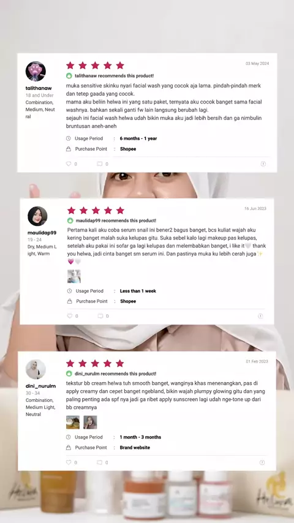Click report icon on dini_nurulm's review
The width and height of the screenshot is (294, 523).
[x=262, y=462]
